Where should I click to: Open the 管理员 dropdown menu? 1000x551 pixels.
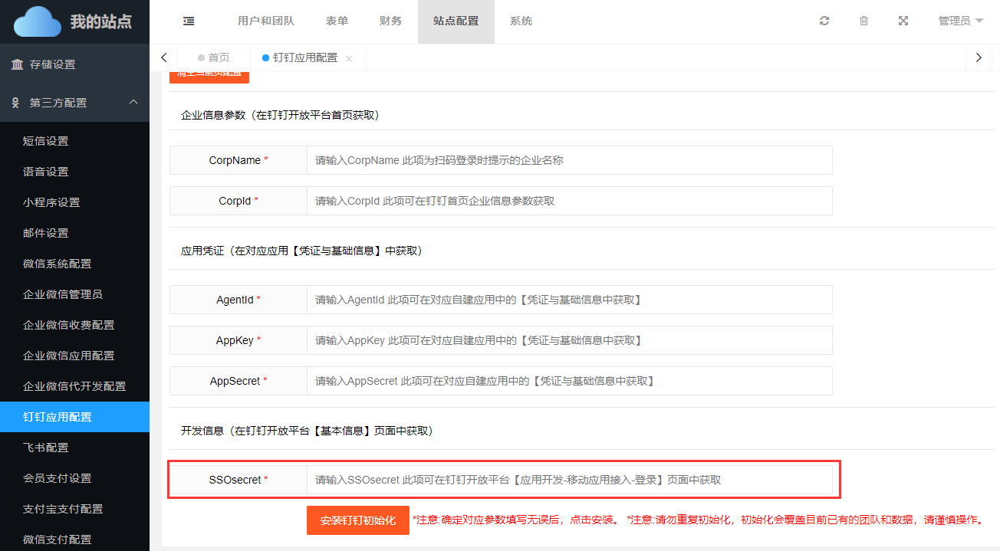click(x=960, y=21)
